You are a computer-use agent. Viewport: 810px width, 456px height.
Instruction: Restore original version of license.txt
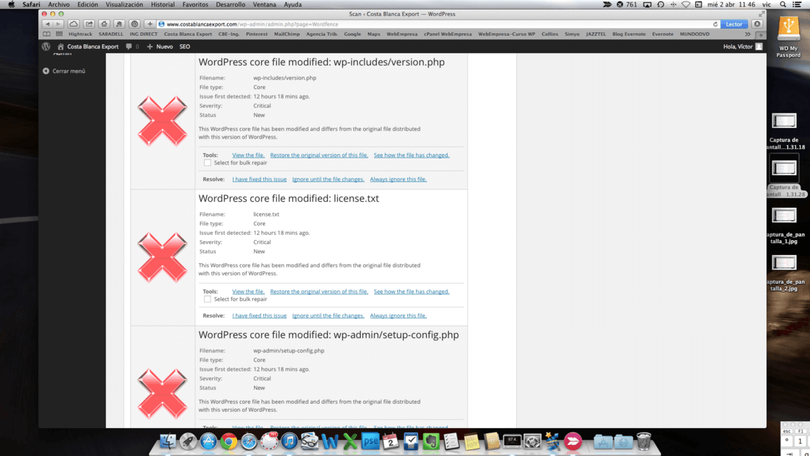[x=320, y=292]
